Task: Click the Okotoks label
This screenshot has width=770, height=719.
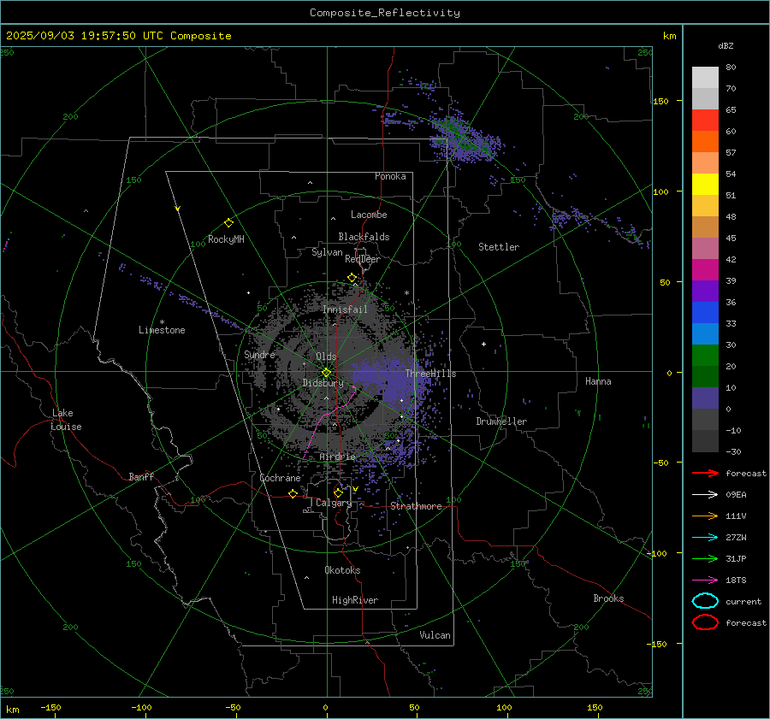Action: [342, 570]
